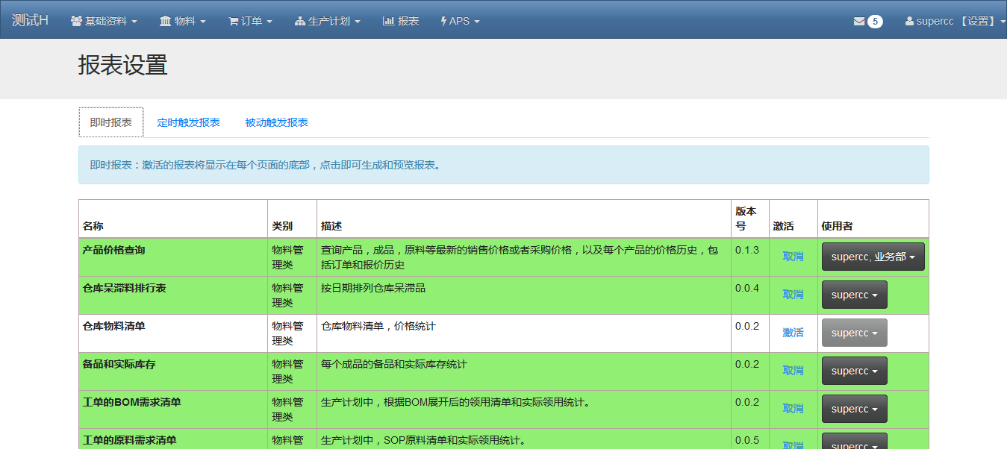
Task: Deactivate 产品价格查询 report via 取消
Action: [x=793, y=257]
